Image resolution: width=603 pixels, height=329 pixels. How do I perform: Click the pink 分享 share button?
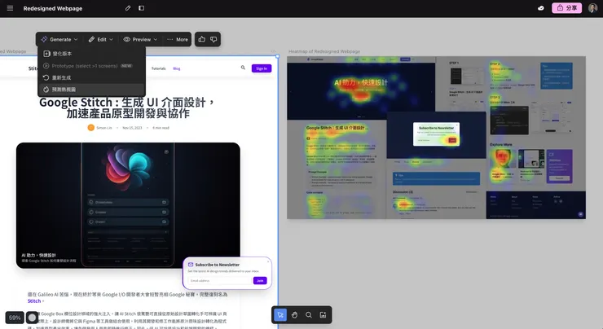[567, 8]
